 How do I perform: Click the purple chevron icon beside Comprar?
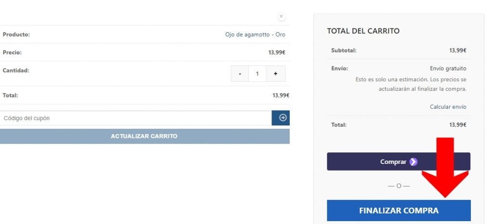413,162
